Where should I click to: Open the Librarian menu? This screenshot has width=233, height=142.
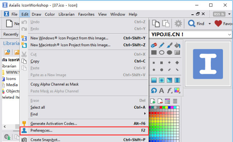click(66, 14)
